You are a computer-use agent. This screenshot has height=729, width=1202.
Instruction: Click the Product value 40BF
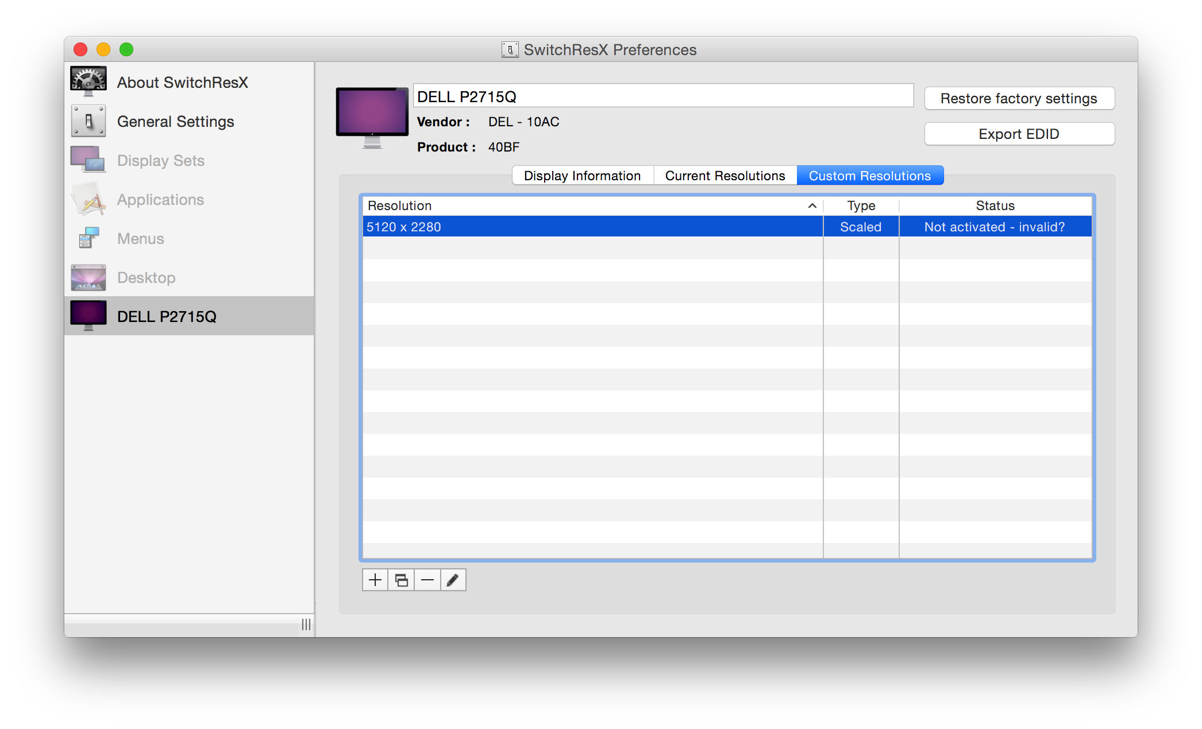tap(504, 147)
